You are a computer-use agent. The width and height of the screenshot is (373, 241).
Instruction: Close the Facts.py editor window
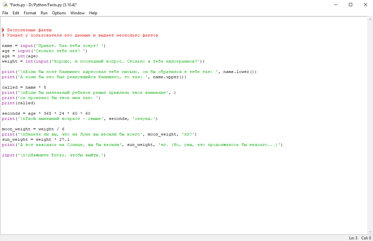pos(366,5)
